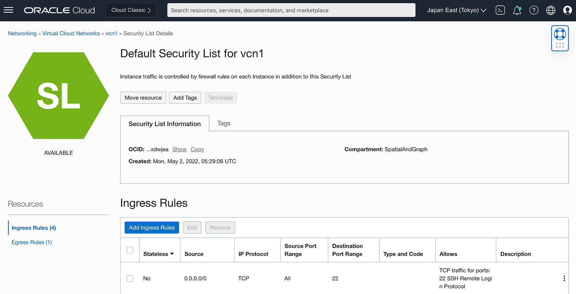The width and height of the screenshot is (576, 294).
Task: Switch to the Tags tab
Action: 224,123
